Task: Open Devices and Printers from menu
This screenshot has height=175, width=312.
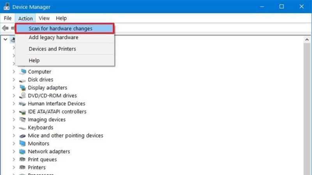Action: click(52, 49)
